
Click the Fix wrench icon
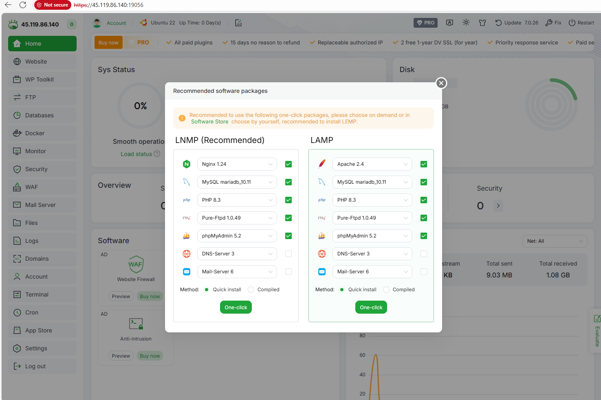pos(549,23)
